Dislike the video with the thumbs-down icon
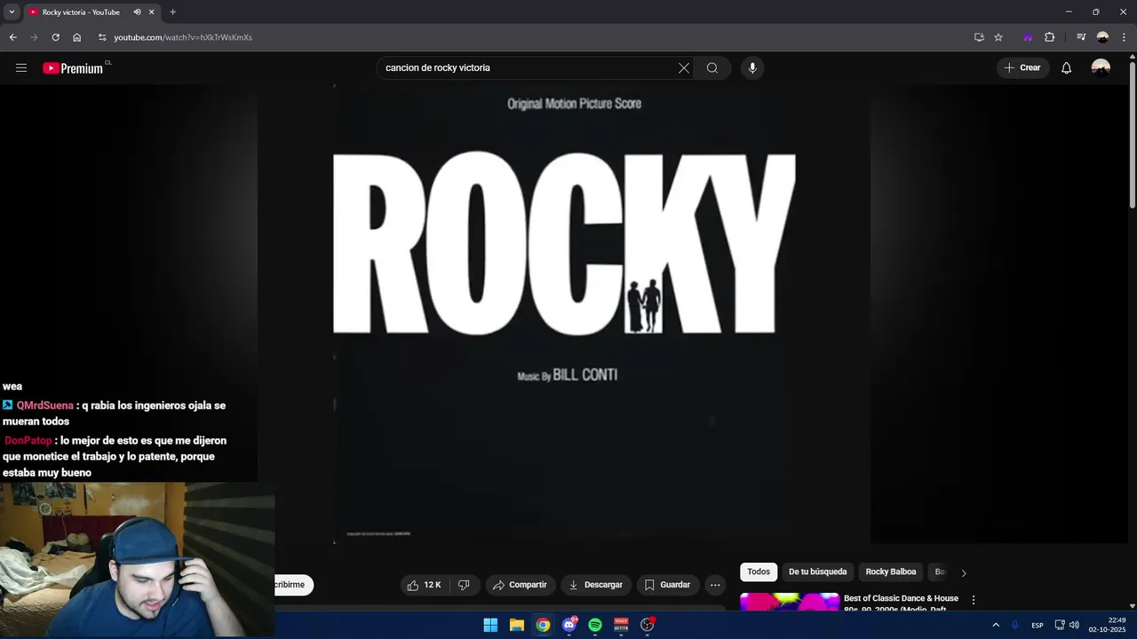This screenshot has height=639, width=1137. coord(464,585)
